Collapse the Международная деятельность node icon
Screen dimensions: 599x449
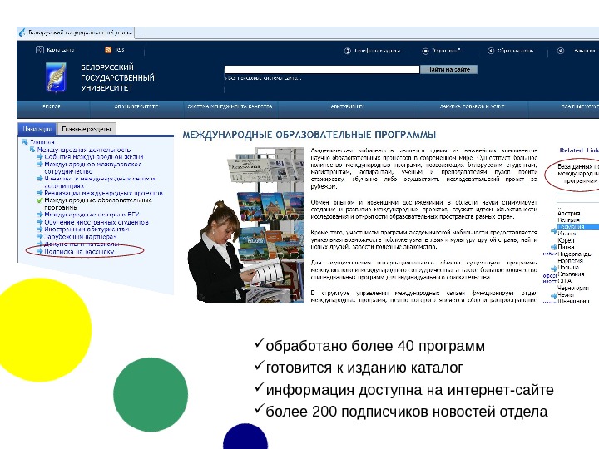(x=32, y=150)
